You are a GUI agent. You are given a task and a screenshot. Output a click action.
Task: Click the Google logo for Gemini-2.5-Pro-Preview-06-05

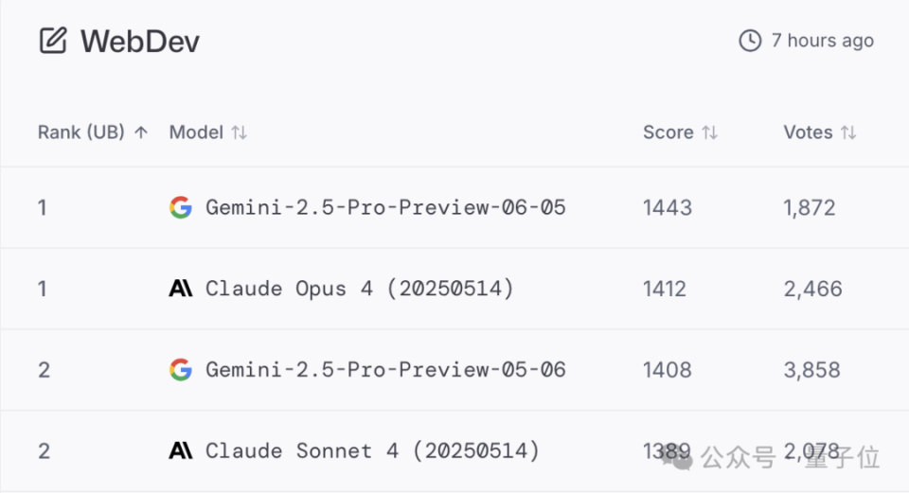pyautogui.click(x=181, y=207)
